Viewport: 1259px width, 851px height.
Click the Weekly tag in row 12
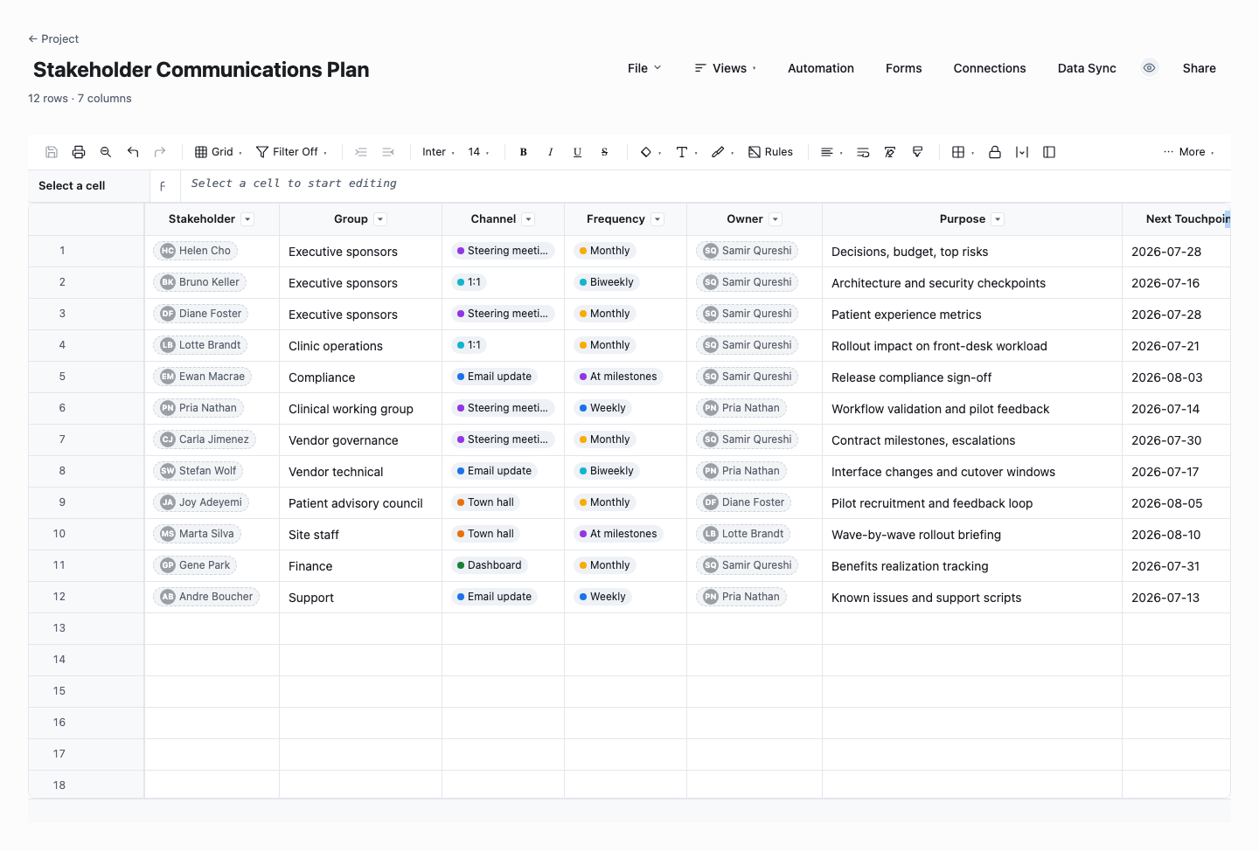click(602, 597)
